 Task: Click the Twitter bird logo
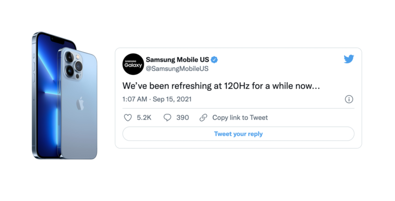tap(349, 59)
